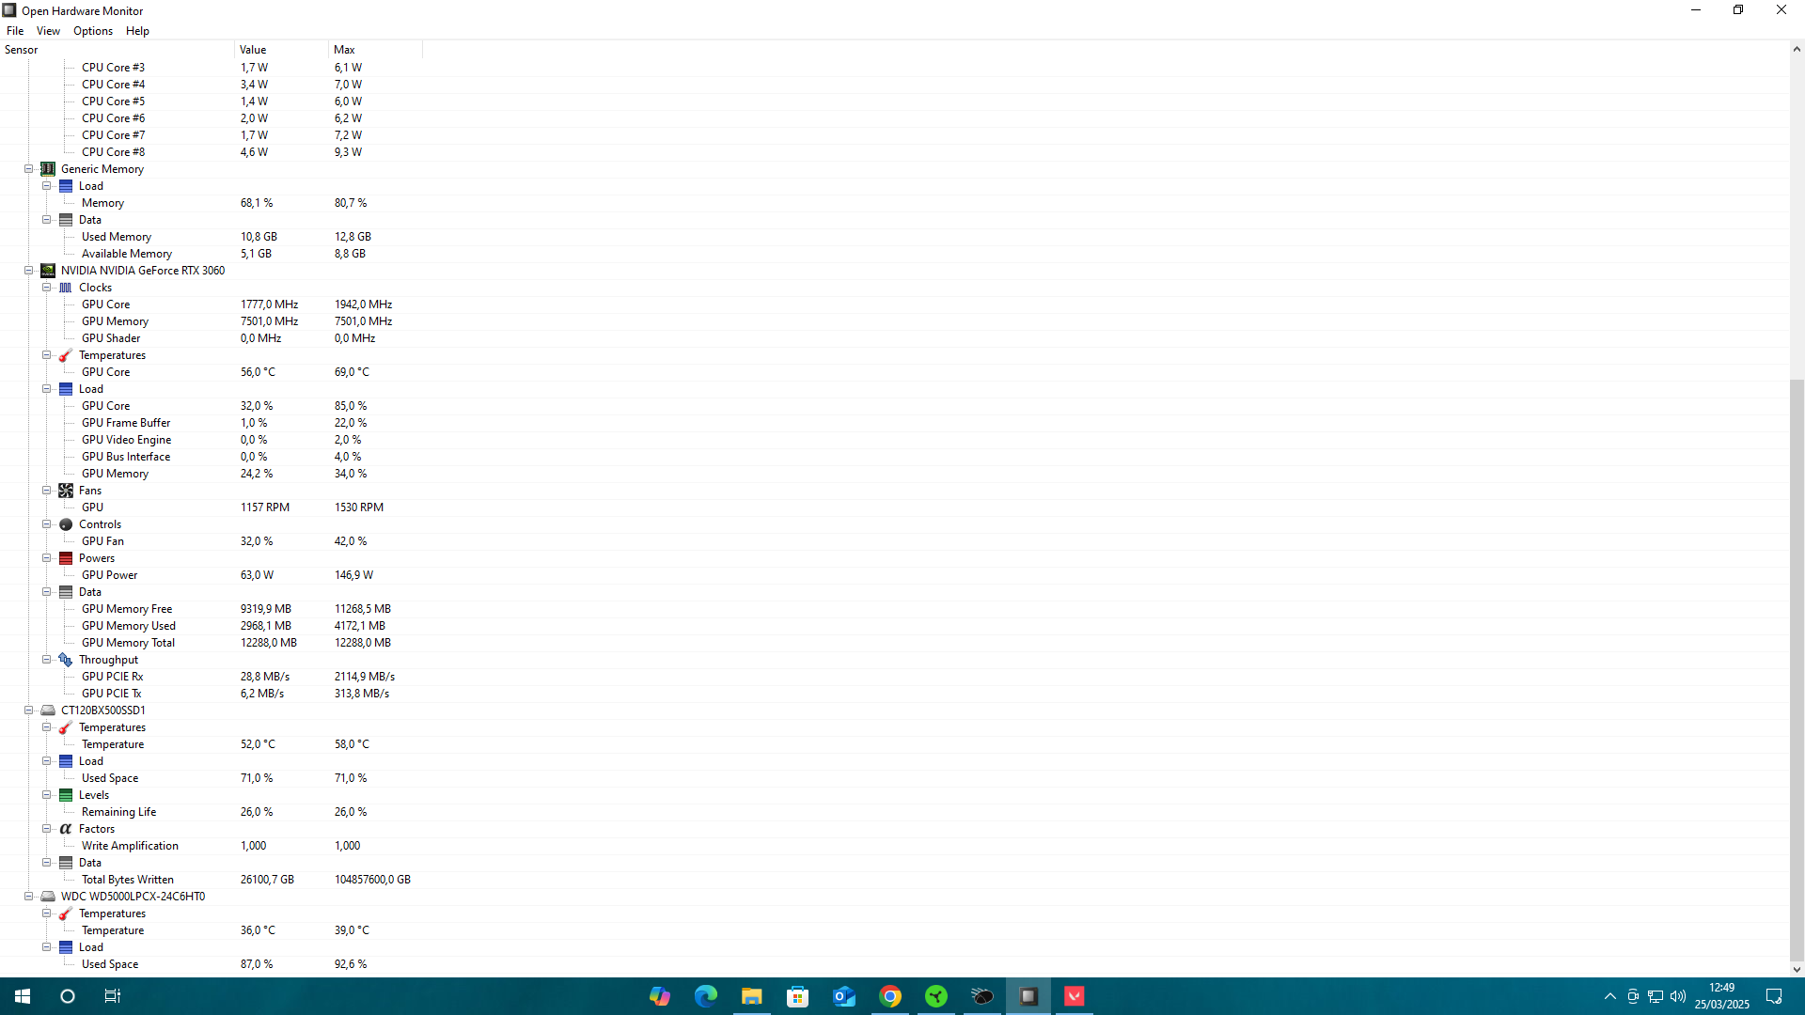The height and width of the screenshot is (1015, 1805).
Task: Open Outlook from the taskbar
Action: [844, 996]
